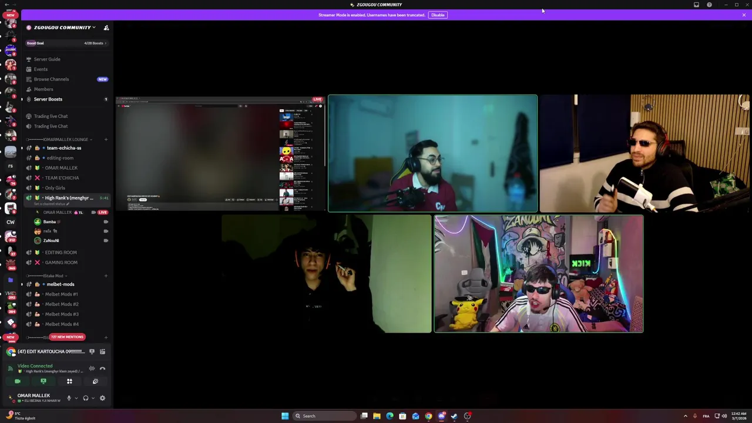Open the Members list
This screenshot has width=752, height=423.
(x=43, y=89)
